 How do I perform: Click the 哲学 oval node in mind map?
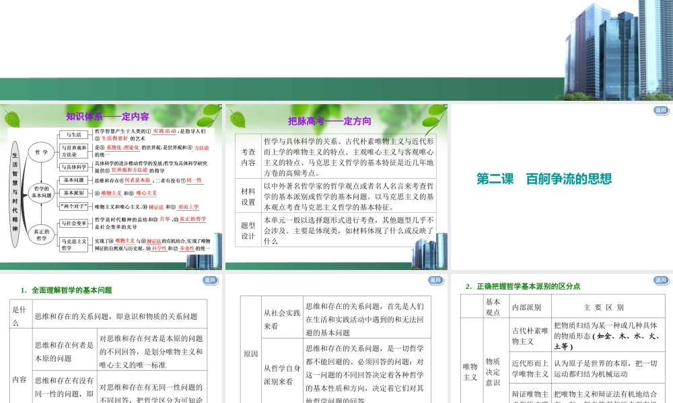click(41, 152)
